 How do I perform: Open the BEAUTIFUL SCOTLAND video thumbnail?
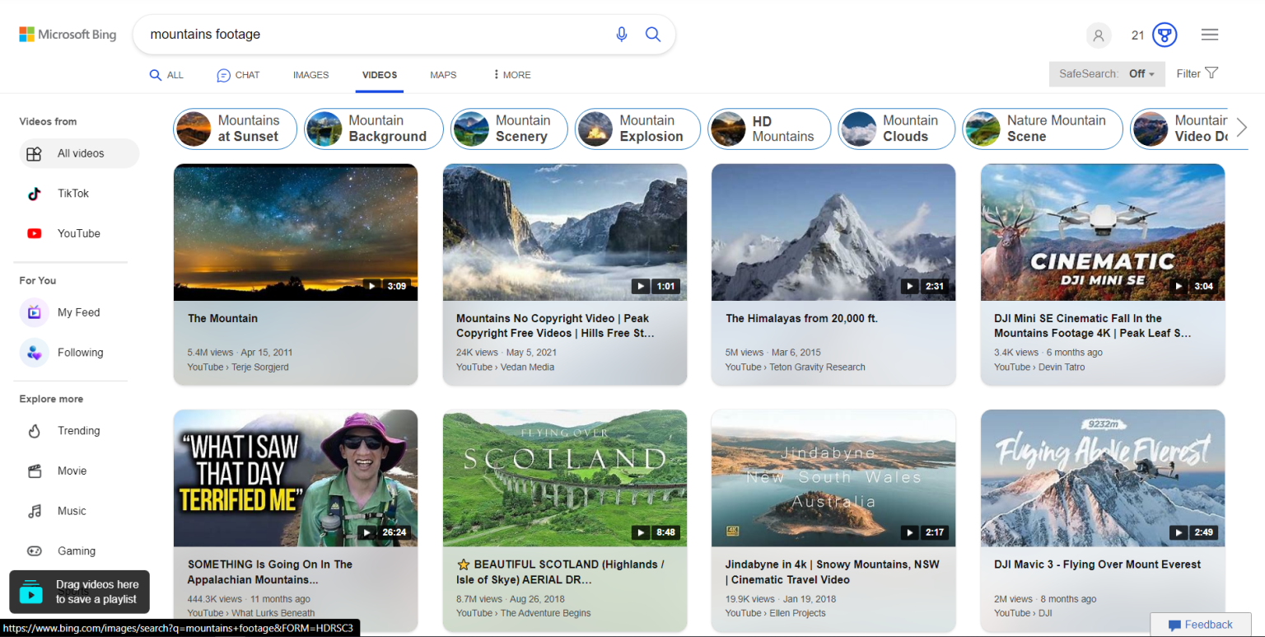564,478
